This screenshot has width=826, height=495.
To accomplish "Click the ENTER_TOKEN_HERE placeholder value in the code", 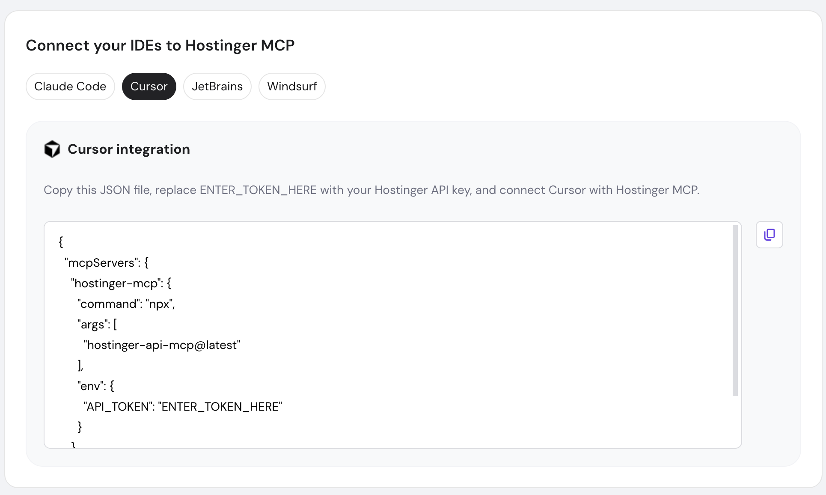I will (x=220, y=406).
